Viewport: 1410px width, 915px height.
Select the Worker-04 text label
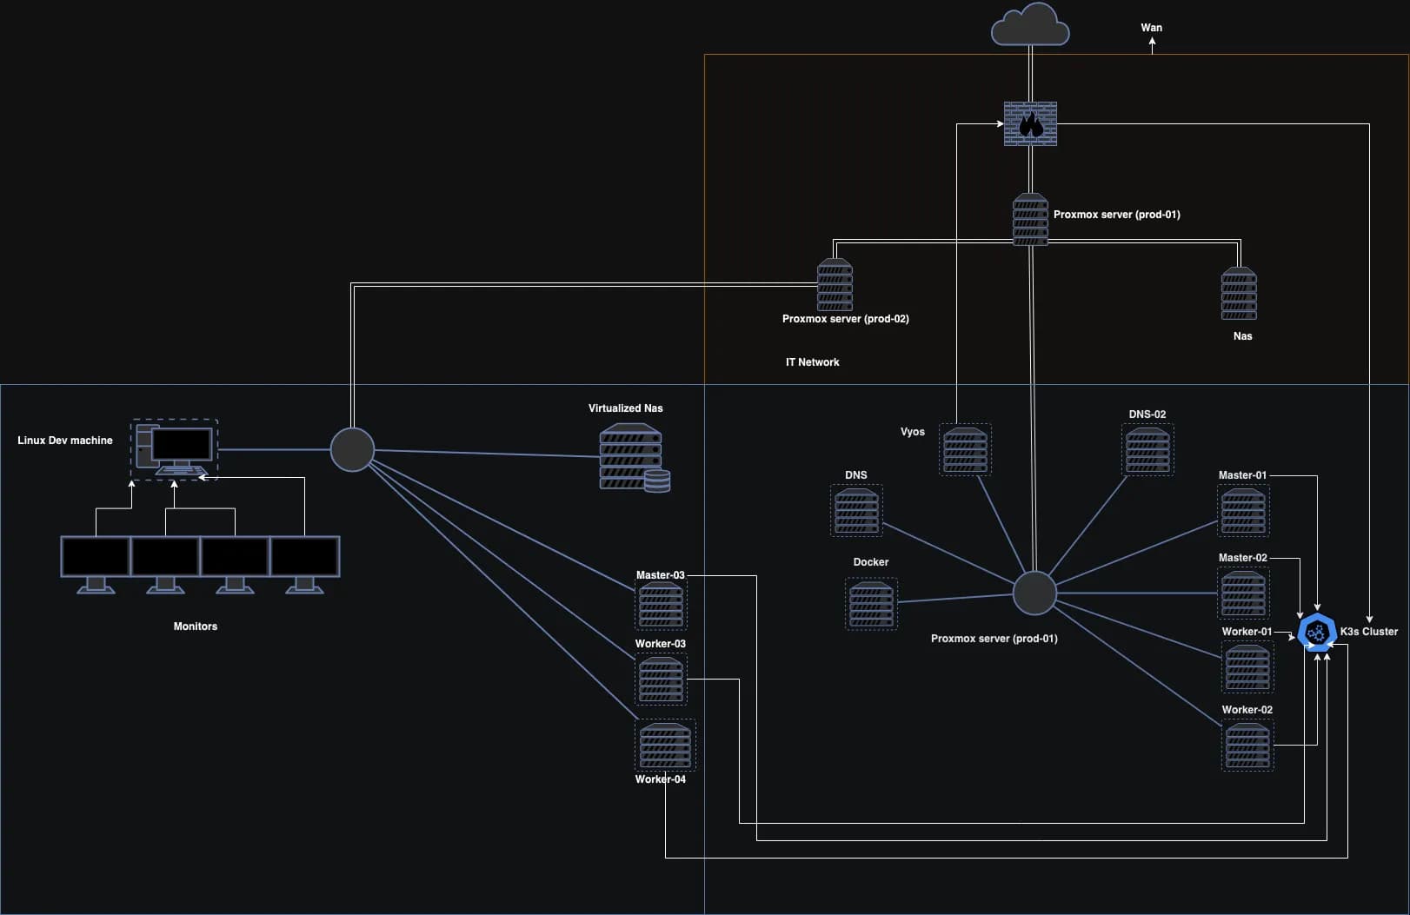(x=660, y=779)
